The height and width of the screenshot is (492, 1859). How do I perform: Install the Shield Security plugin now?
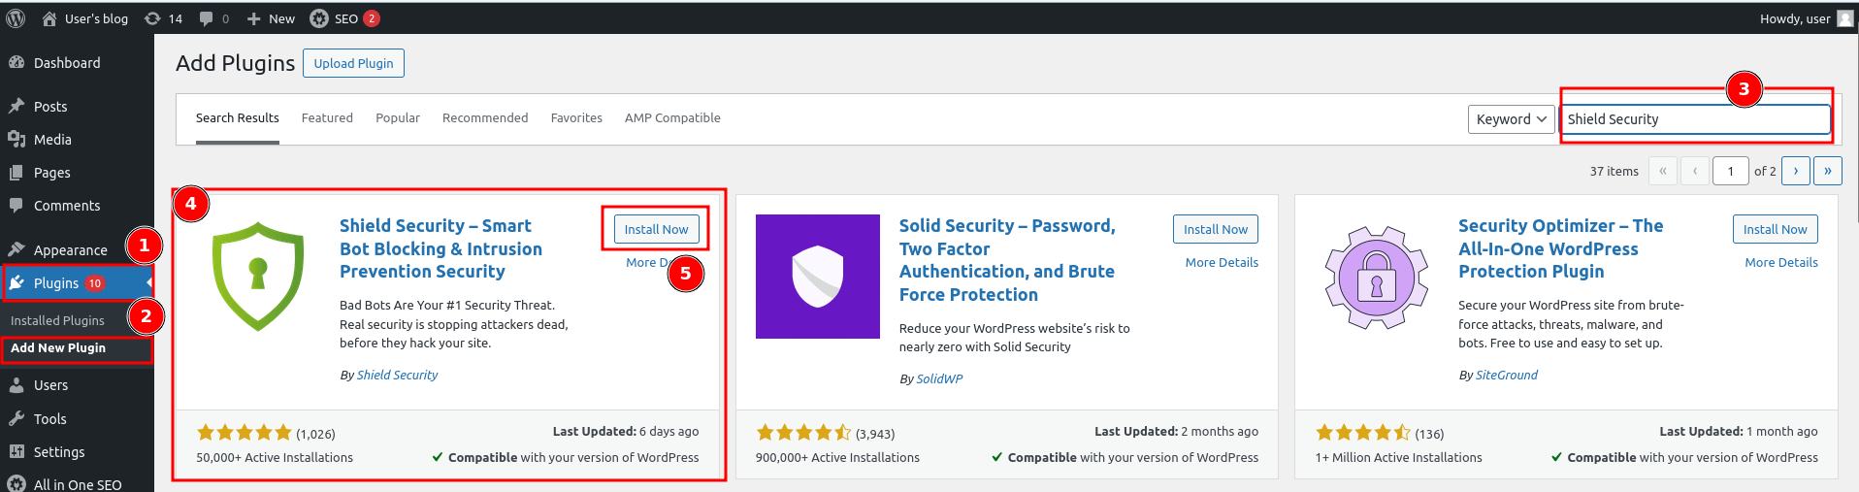656,230
